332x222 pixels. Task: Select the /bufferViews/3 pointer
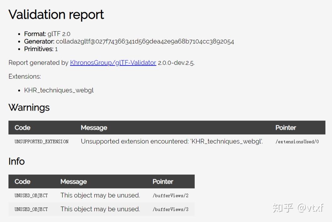pyautogui.click(x=171, y=209)
